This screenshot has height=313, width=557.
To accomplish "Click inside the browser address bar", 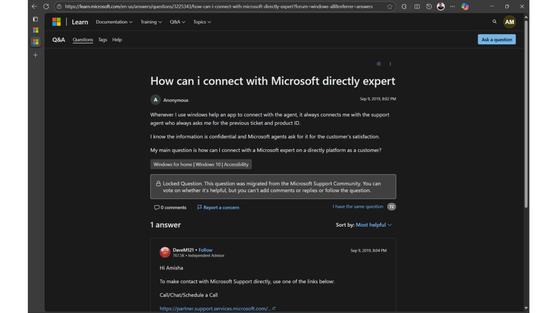I will [x=218, y=6].
